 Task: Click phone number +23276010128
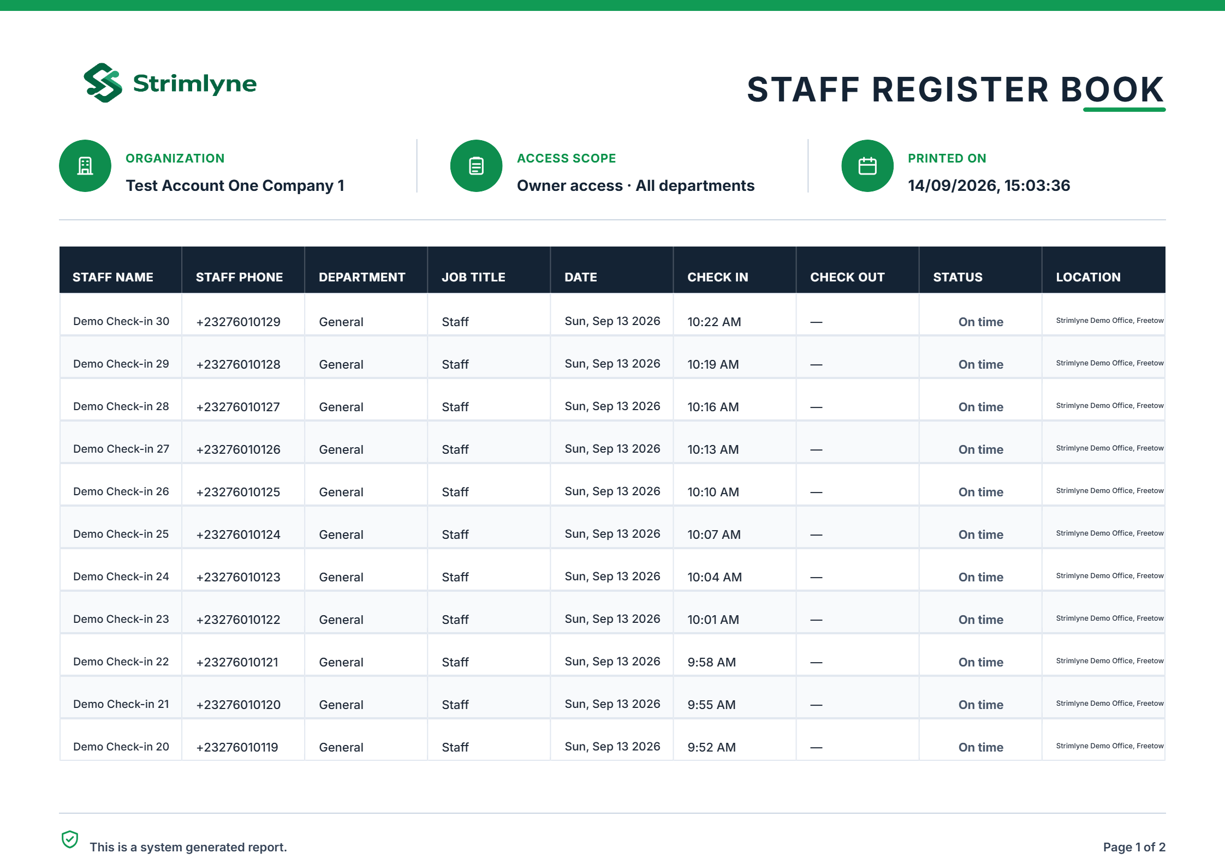(x=238, y=364)
